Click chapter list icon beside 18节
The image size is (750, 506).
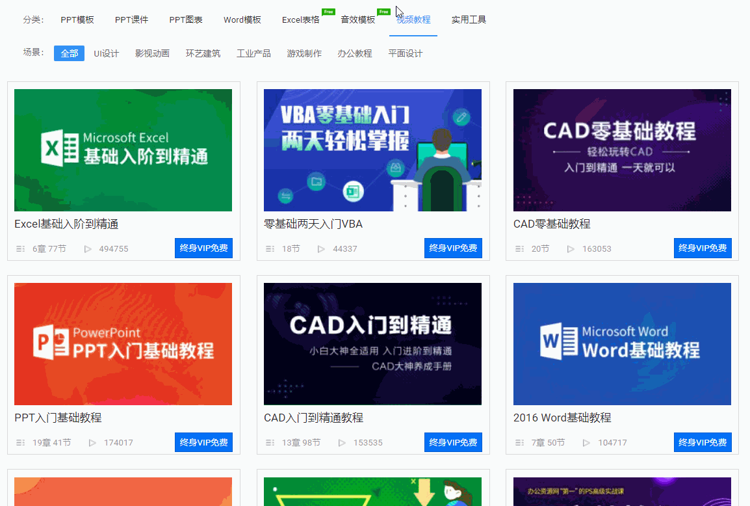[270, 249]
